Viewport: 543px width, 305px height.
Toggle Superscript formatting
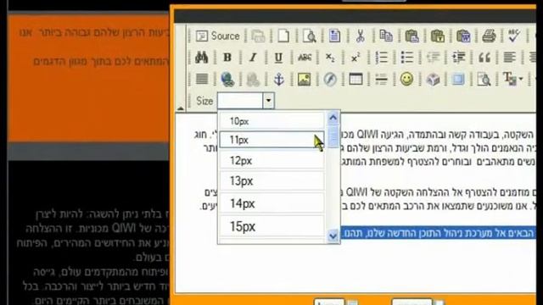pos(355,58)
